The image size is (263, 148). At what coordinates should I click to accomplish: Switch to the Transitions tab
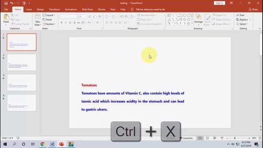click(54, 9)
